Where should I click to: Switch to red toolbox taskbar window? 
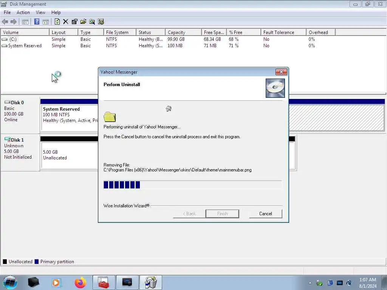click(104, 282)
